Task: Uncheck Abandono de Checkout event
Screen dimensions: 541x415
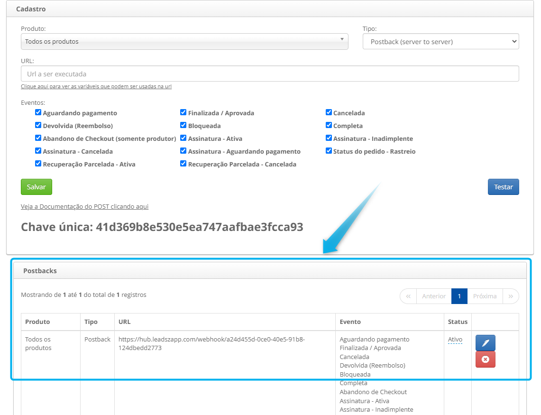Action: pyautogui.click(x=38, y=138)
